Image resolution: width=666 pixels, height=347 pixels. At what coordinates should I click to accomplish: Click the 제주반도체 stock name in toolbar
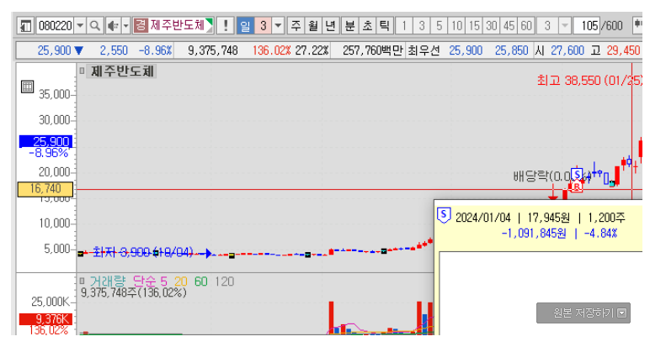pyautogui.click(x=177, y=25)
